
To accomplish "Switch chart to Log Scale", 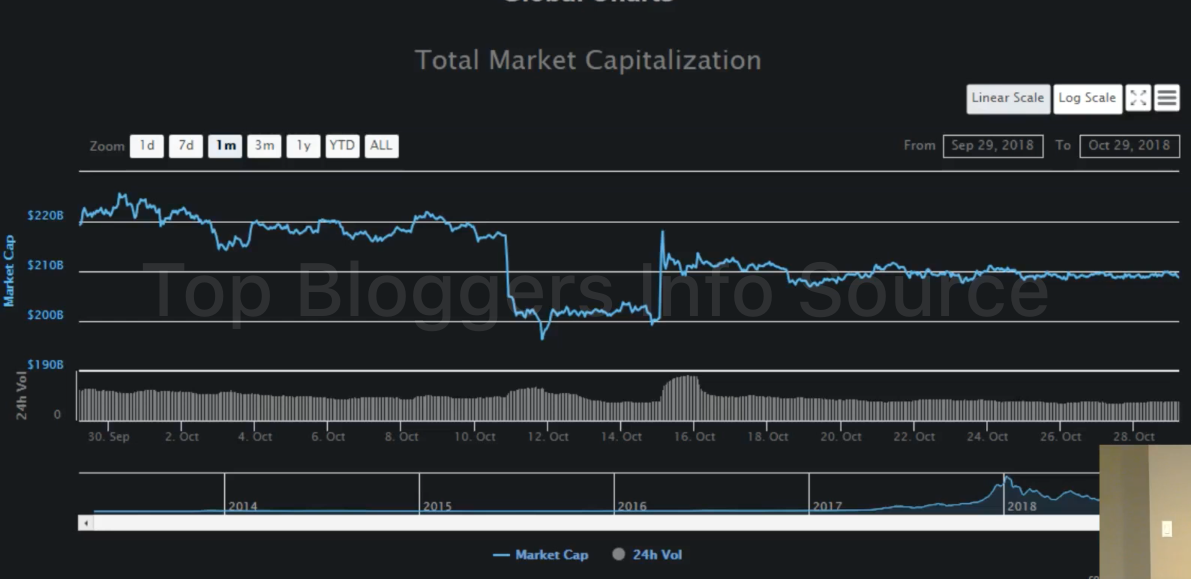I will click(1087, 98).
